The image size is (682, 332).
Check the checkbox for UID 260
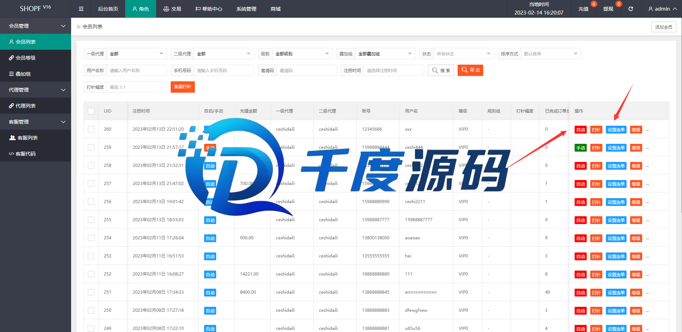pos(91,129)
